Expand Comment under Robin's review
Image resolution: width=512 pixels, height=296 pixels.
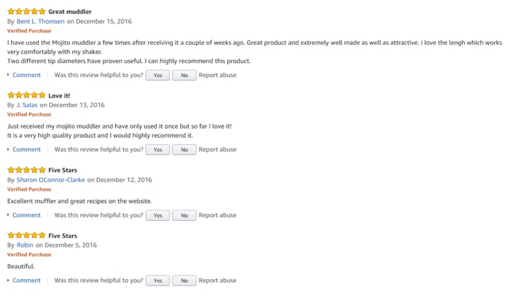tap(26, 281)
